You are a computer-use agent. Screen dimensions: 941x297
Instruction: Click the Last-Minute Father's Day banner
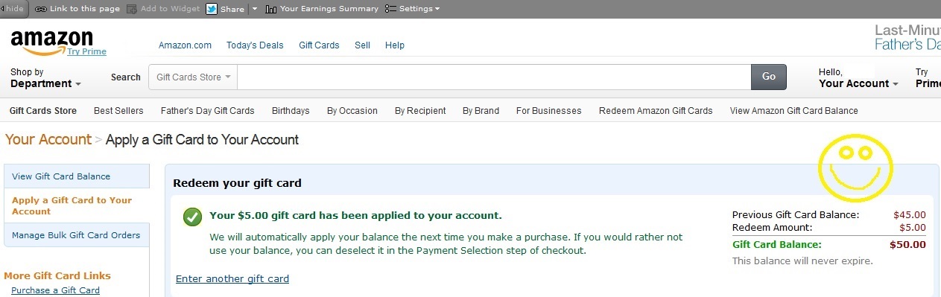pos(907,37)
